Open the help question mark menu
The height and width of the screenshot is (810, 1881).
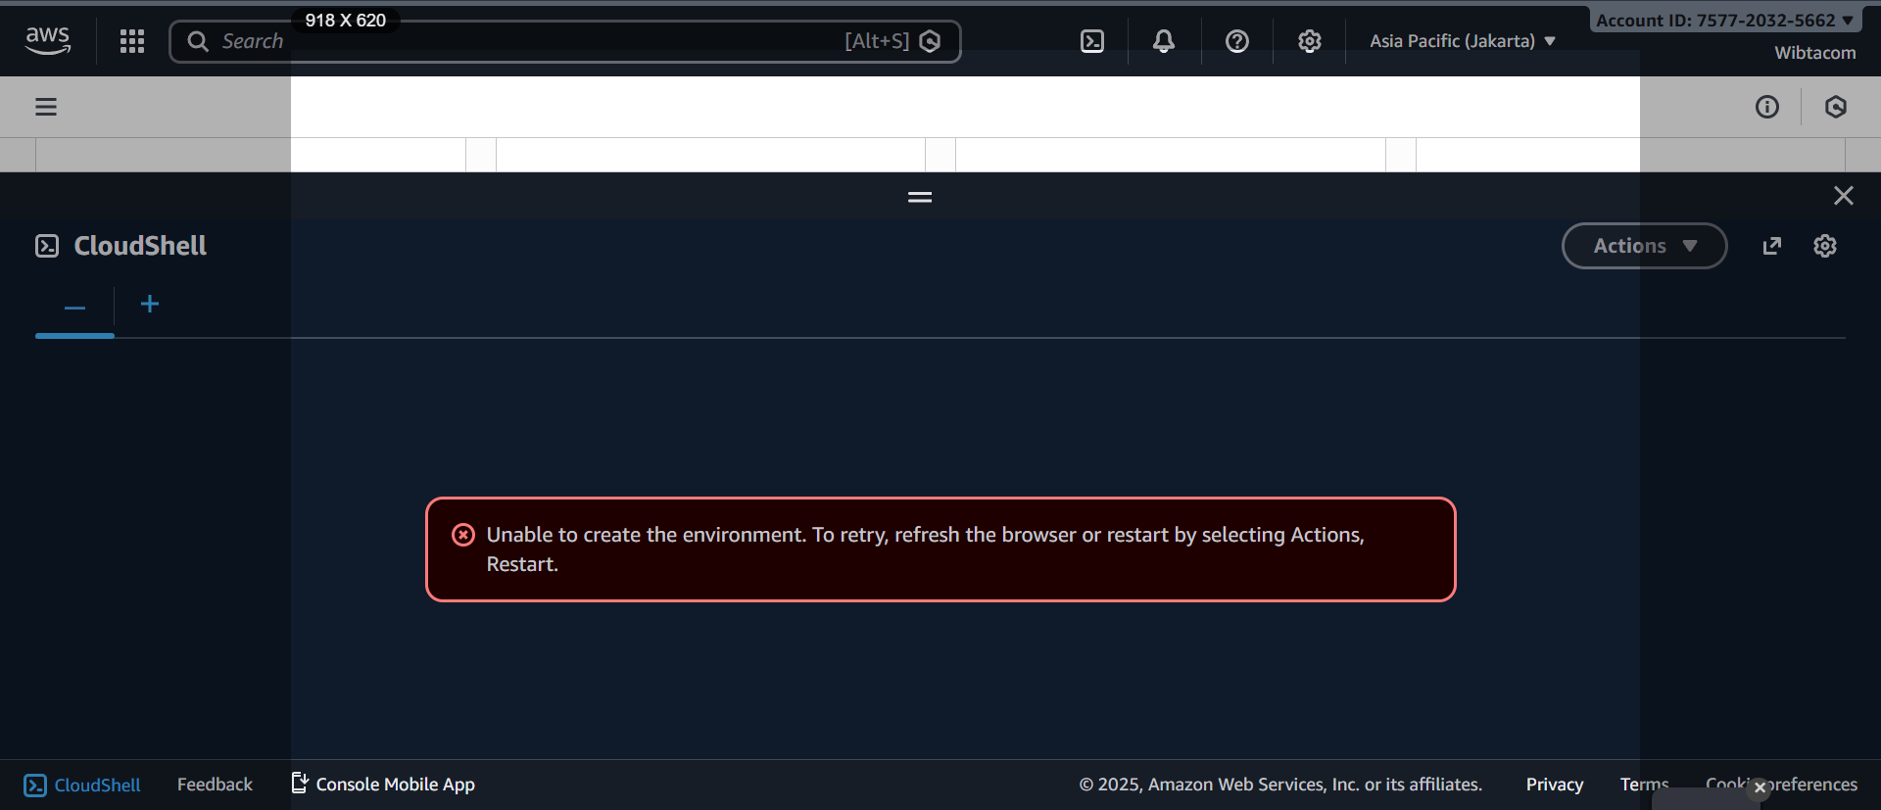click(1236, 41)
